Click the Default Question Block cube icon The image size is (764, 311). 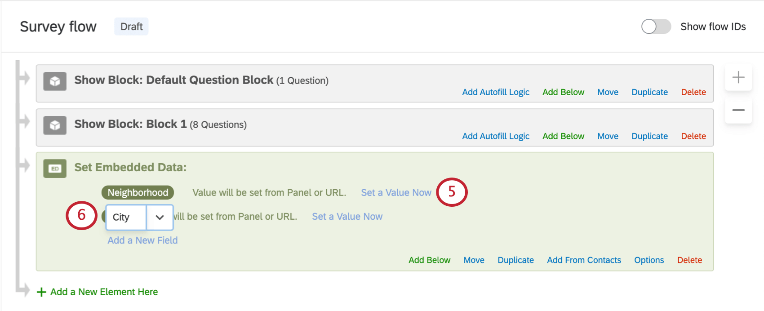point(55,81)
